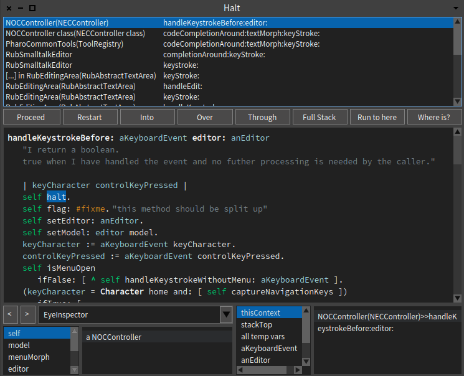Go back with the inspector < button
Viewport: 464px width, 376px height.
(11, 314)
